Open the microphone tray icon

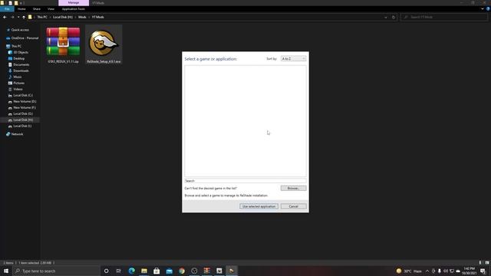(x=440, y=271)
